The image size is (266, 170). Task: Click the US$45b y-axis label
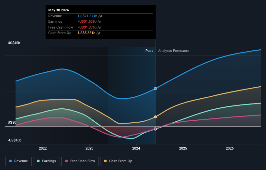pyautogui.click(x=14, y=43)
